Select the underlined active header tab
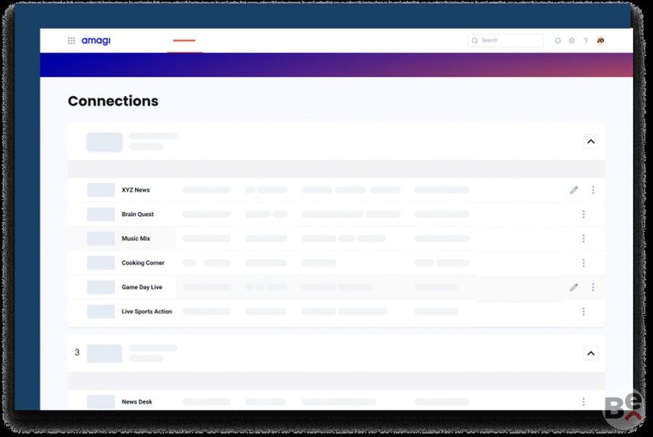Image resolution: width=653 pixels, height=437 pixels. point(184,41)
